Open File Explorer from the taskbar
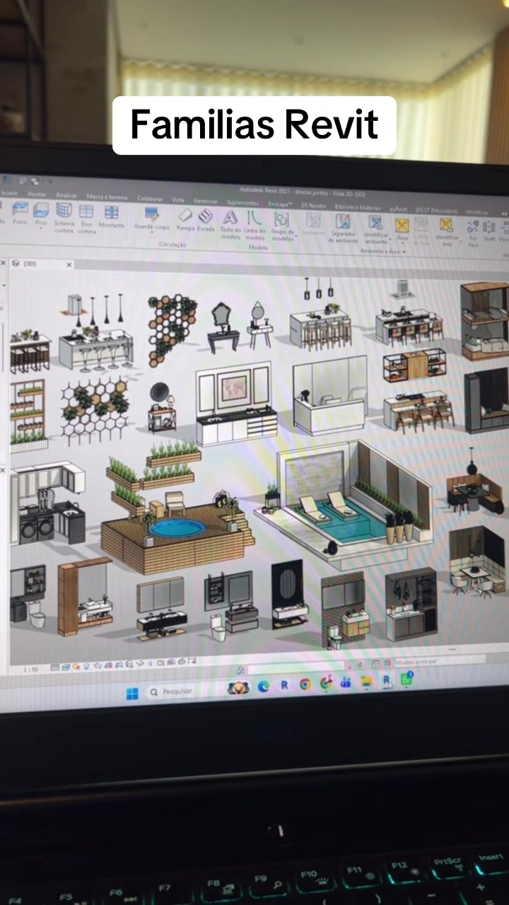The height and width of the screenshot is (905, 509). click(x=367, y=682)
